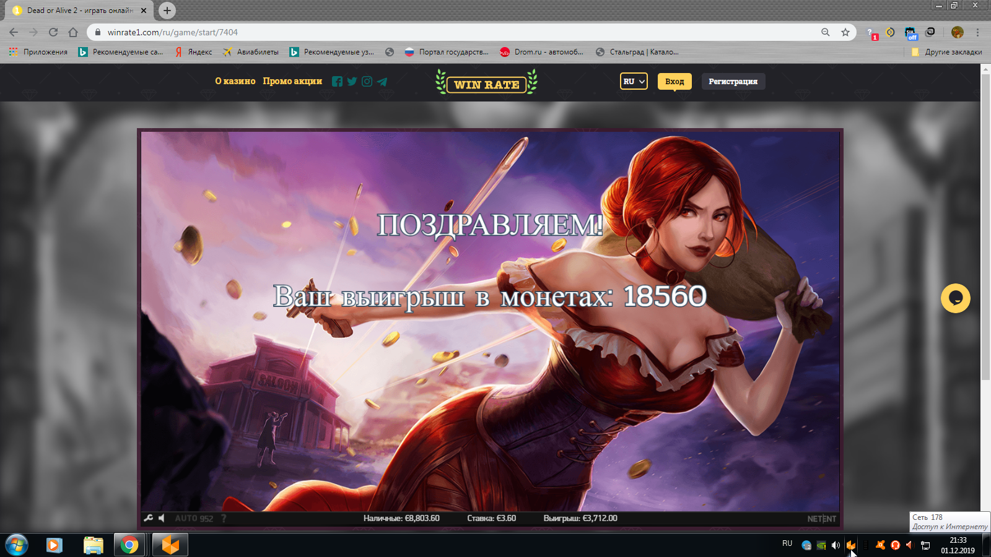Open the yellow circle extension icon
991x557 pixels.
tap(890, 32)
